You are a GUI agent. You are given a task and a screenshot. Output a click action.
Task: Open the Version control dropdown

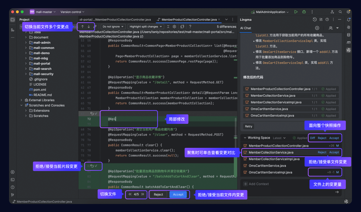(72, 12)
